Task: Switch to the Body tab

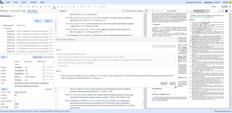Action: [x=24, y=11]
